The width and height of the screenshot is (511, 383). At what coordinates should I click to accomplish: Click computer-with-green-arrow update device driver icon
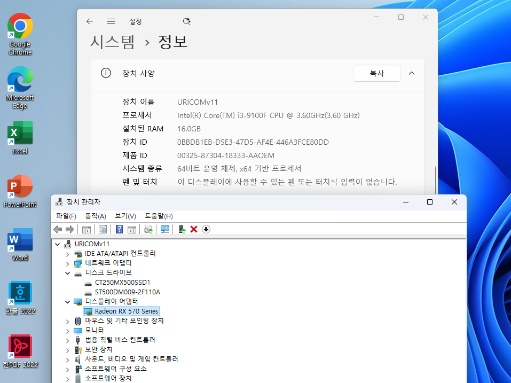182,230
